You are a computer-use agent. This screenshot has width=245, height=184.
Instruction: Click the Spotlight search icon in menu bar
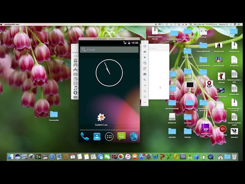(x=231, y=25)
